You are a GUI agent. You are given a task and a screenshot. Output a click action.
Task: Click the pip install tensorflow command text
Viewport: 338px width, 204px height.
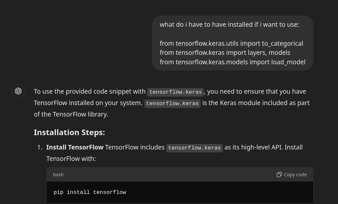(x=90, y=192)
